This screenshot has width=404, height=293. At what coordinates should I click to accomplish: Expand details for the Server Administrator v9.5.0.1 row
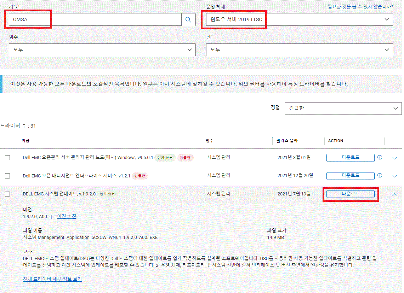tap(394, 158)
